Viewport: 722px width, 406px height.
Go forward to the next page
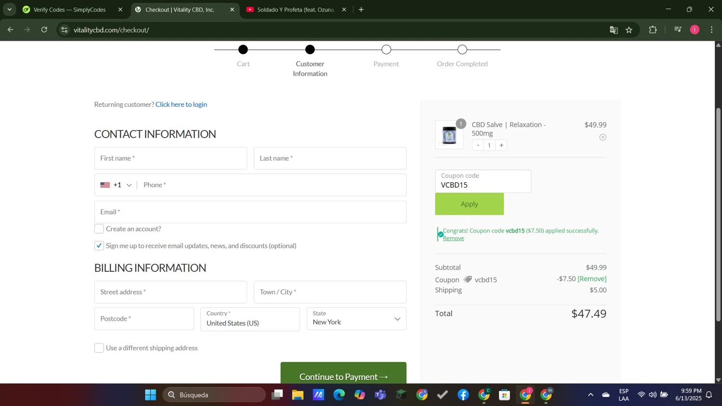(27, 30)
